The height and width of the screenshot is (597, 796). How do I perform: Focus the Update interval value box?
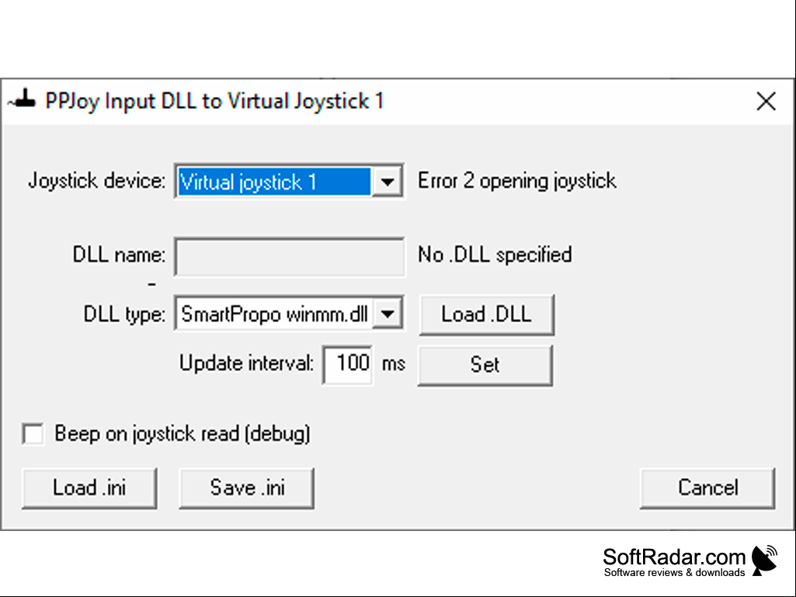tap(348, 365)
